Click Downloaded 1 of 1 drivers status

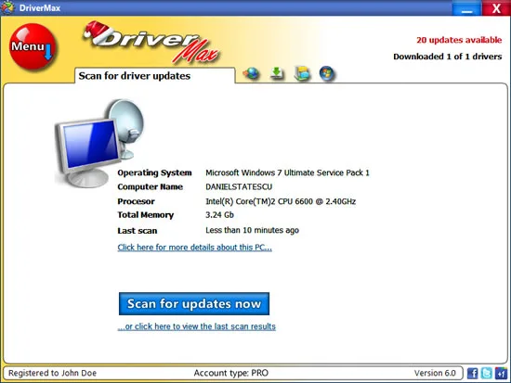click(448, 57)
